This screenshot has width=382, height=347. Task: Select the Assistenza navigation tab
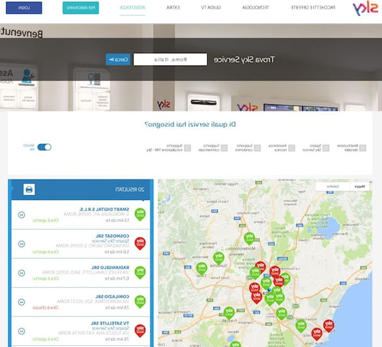[132, 8]
